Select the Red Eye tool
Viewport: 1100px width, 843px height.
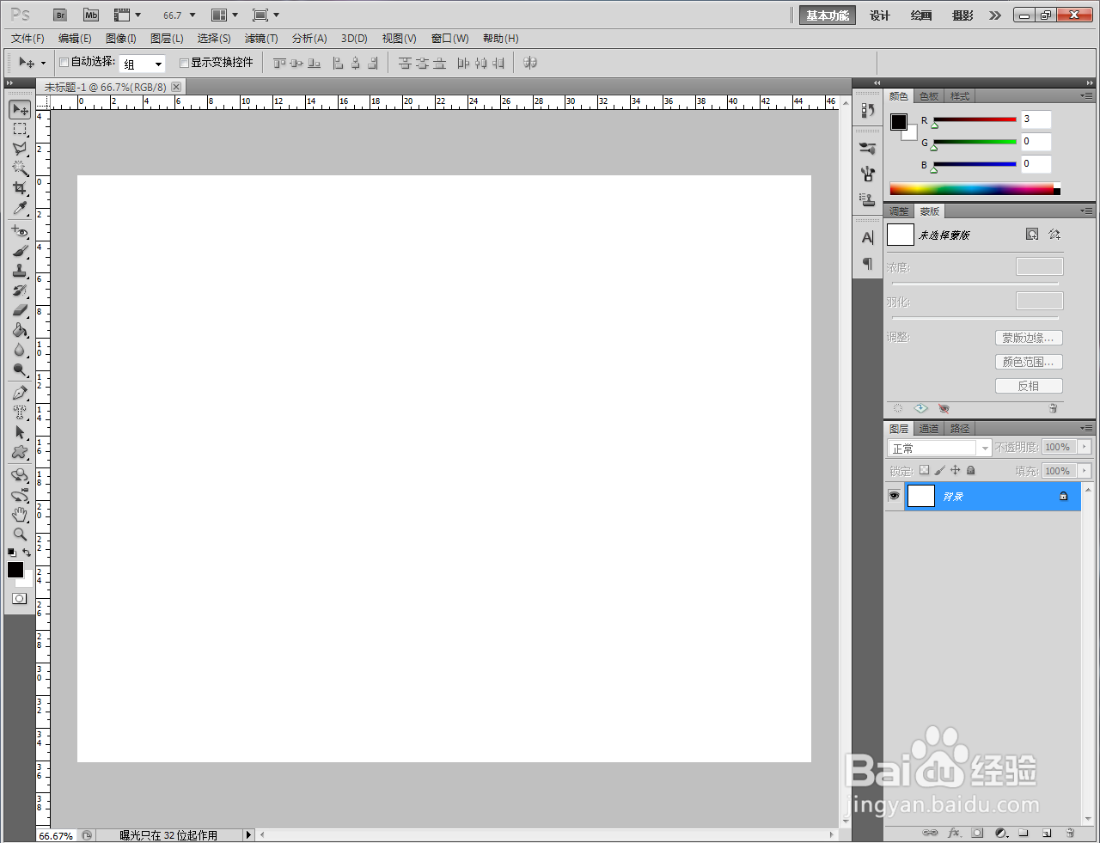20,231
